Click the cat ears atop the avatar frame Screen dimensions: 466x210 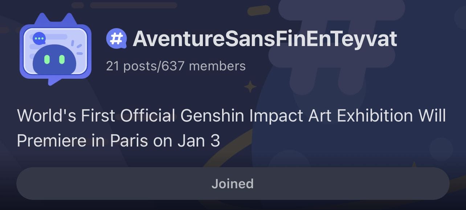click(x=55, y=19)
